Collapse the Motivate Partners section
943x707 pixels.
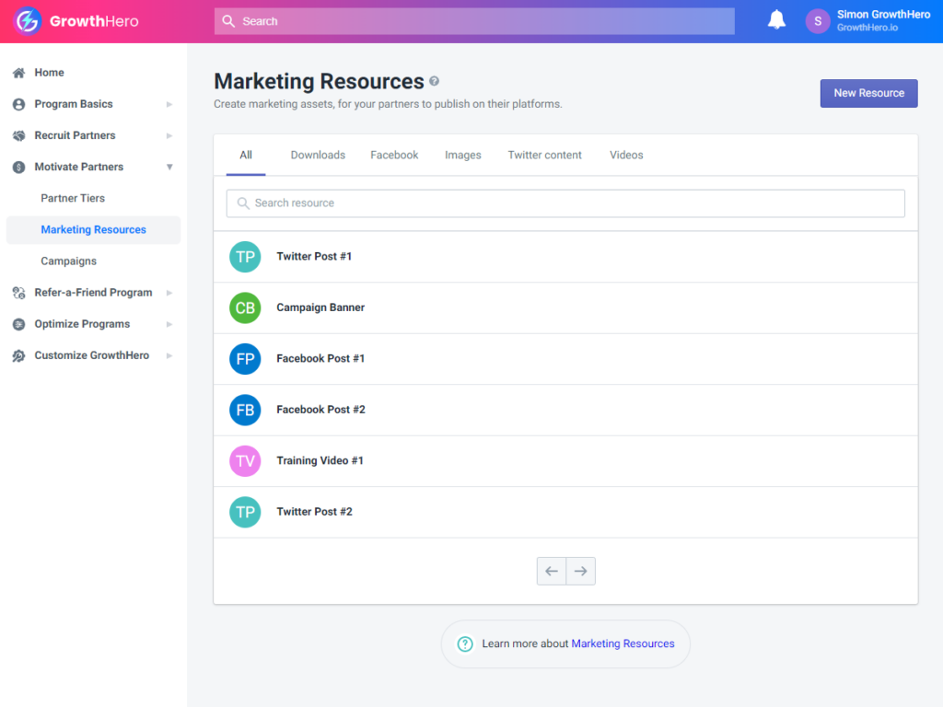(169, 167)
